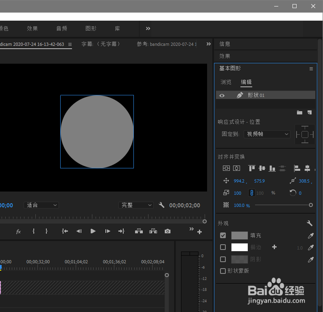Viewport: 323px width, 312px height.
Task: Click position X value 994.2
Action: [x=239, y=181]
